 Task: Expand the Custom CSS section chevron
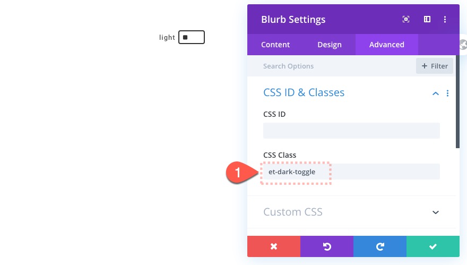(x=436, y=212)
